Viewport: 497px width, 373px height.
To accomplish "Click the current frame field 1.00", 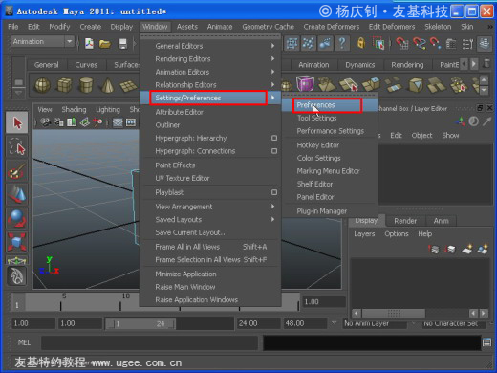I will pyautogui.click(x=324, y=302).
